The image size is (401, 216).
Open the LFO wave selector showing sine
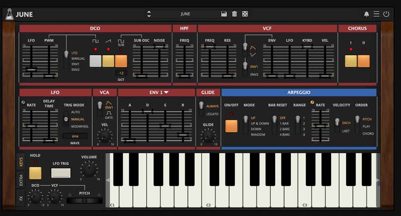point(75,136)
